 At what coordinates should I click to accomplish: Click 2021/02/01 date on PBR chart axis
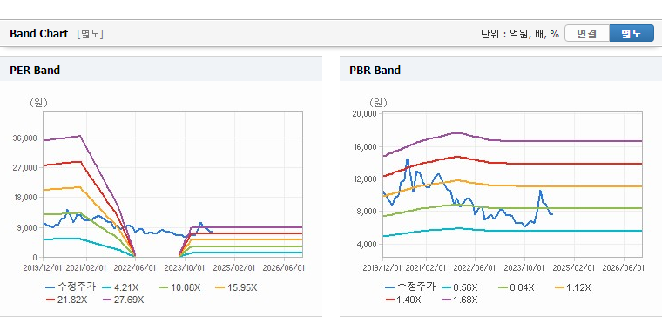[426, 268]
